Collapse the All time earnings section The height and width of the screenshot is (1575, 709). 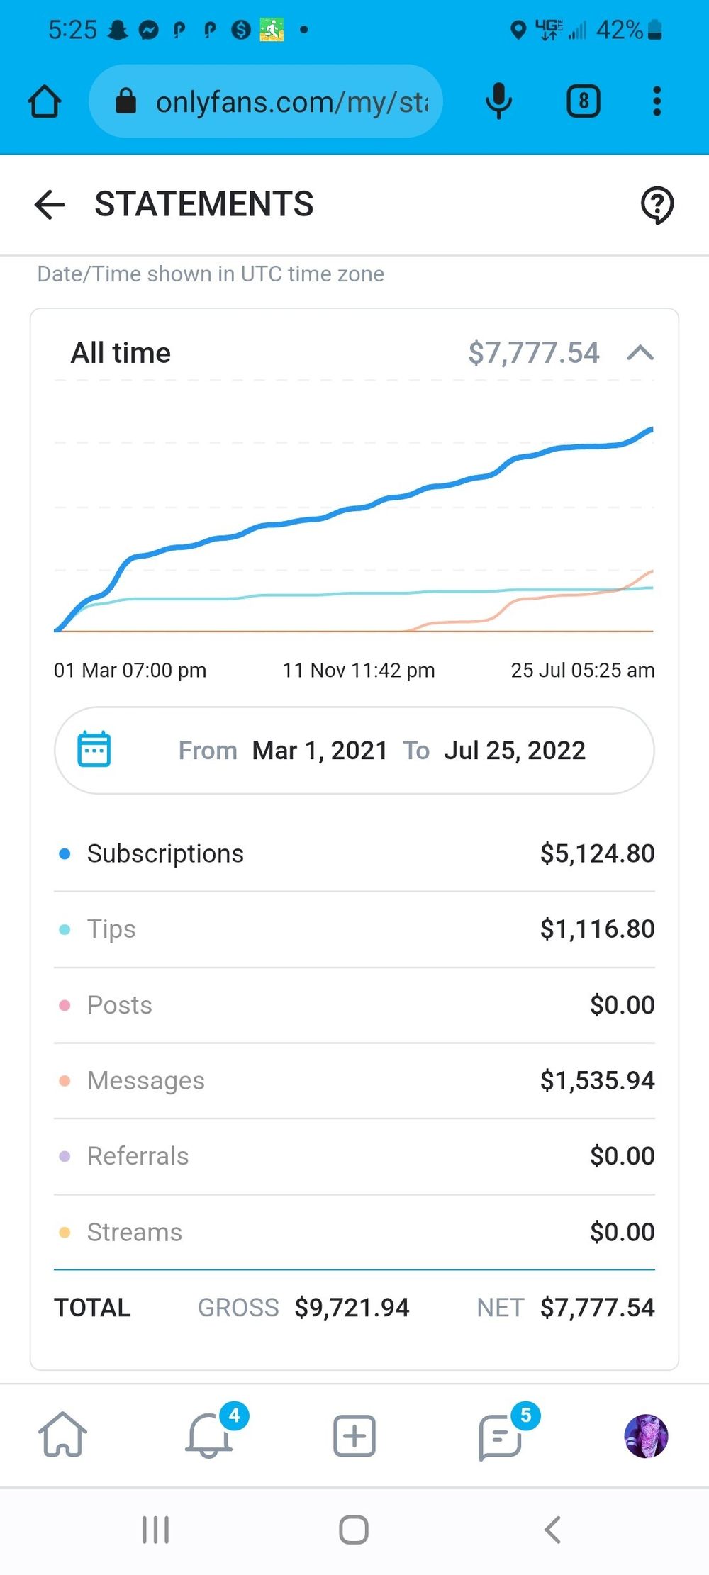[640, 353]
